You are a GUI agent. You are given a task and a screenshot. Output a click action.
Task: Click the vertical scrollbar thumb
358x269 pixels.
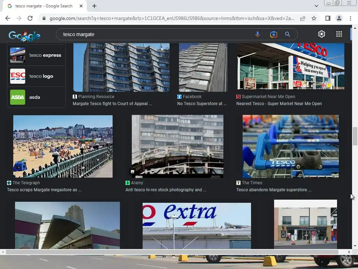click(355, 136)
